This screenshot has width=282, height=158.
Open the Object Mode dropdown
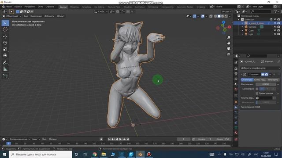[12, 16]
